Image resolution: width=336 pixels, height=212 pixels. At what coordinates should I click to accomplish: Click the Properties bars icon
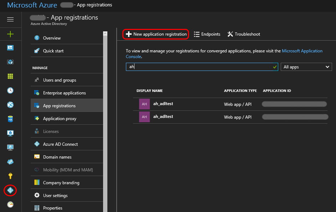[37, 208]
